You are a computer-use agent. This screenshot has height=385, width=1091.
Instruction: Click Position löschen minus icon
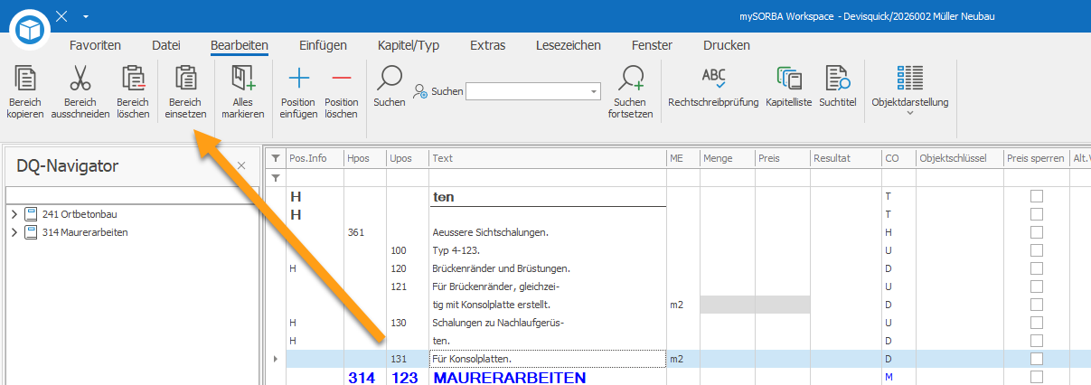342,79
